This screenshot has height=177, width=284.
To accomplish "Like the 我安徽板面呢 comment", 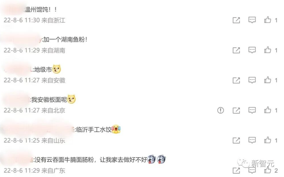I will (268, 110).
